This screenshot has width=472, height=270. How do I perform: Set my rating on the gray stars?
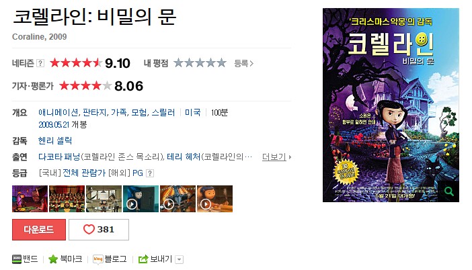coord(200,63)
